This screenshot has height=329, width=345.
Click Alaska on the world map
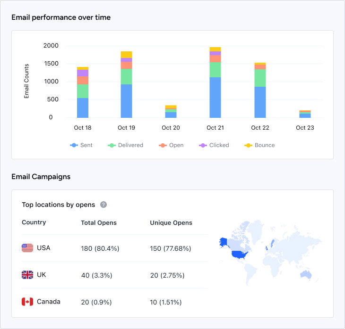click(223, 242)
